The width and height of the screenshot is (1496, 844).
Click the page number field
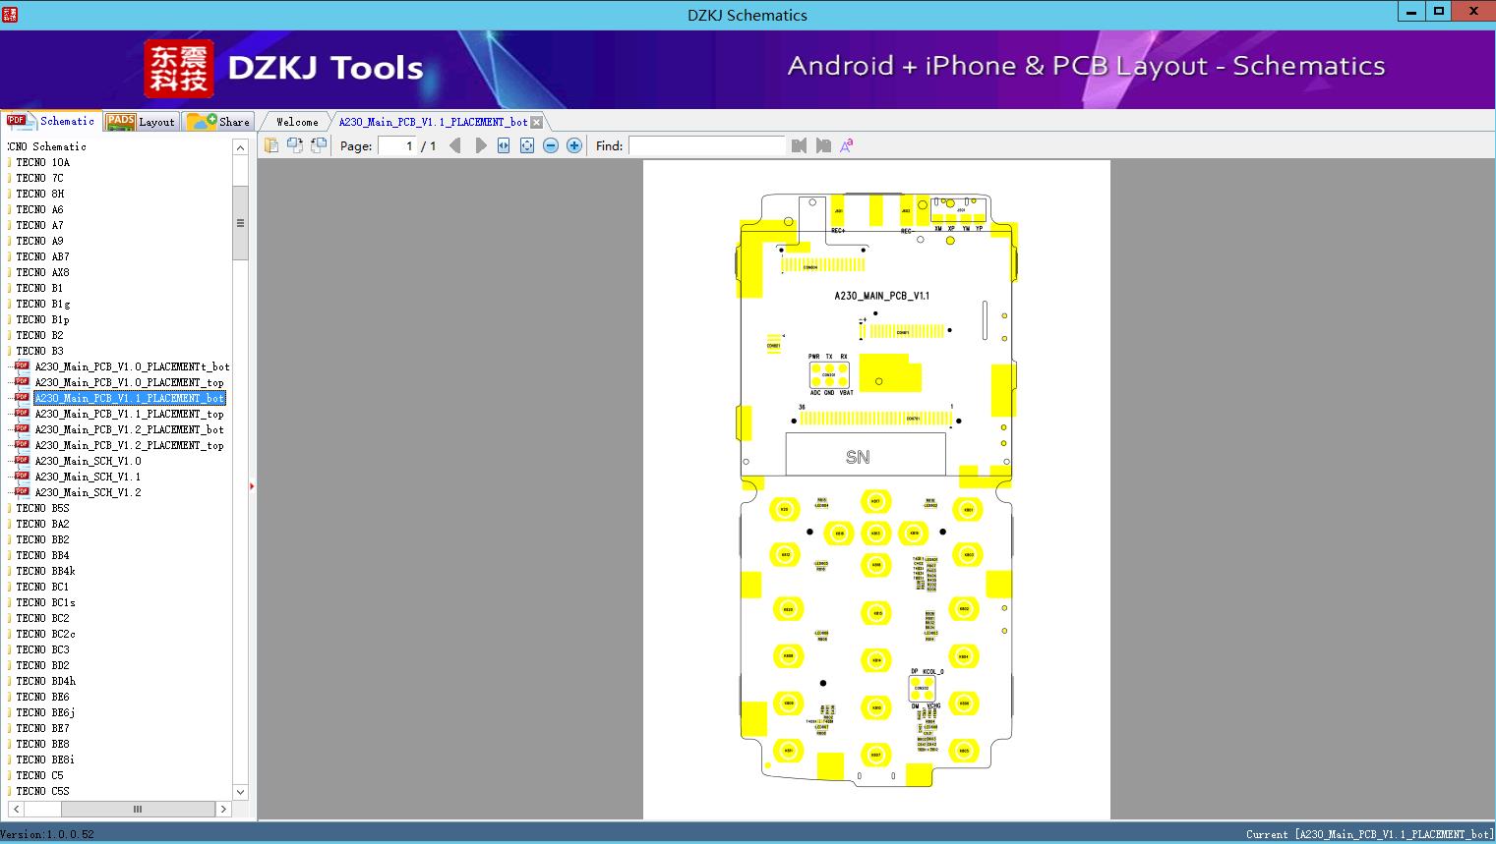[397, 145]
